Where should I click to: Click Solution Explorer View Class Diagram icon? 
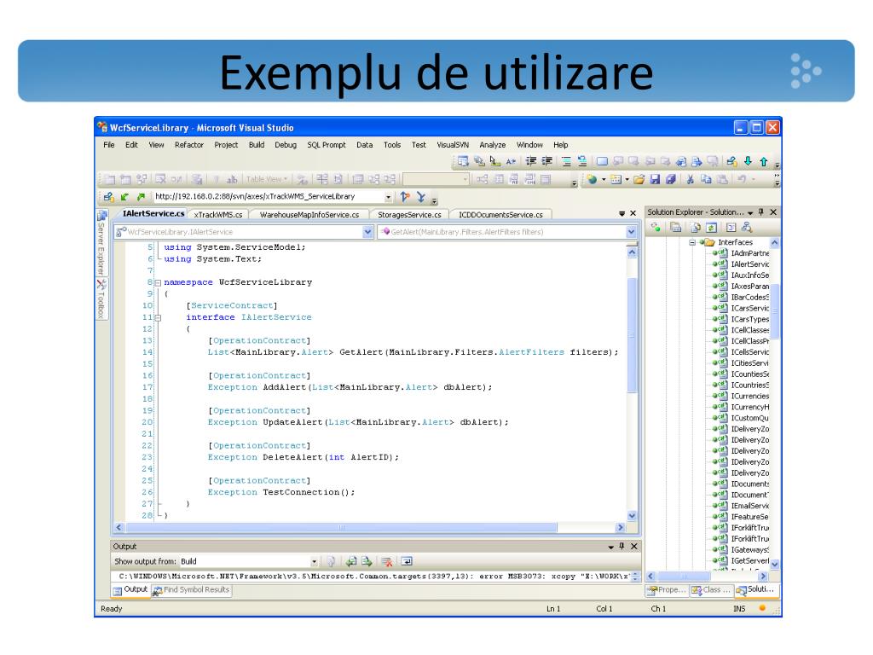747,227
